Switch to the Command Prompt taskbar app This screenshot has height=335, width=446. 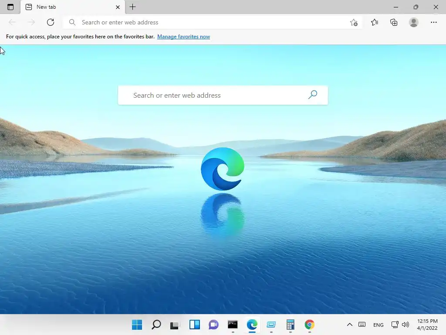tap(233, 325)
